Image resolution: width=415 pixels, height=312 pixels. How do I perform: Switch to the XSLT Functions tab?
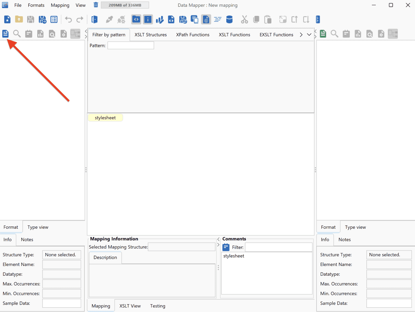(x=234, y=35)
